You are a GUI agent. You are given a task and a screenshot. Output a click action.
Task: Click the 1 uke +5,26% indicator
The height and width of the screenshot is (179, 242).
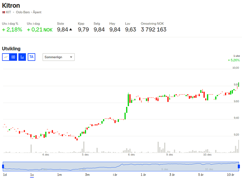pyautogui.click(x=234, y=58)
